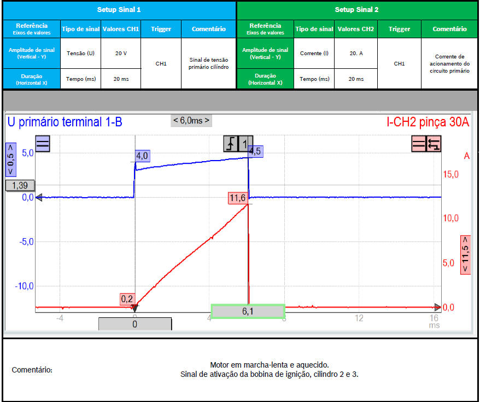The width and height of the screenshot is (480, 402).
Task: Click the blue vertical 0,5 cursor difference label
Action: (10, 158)
